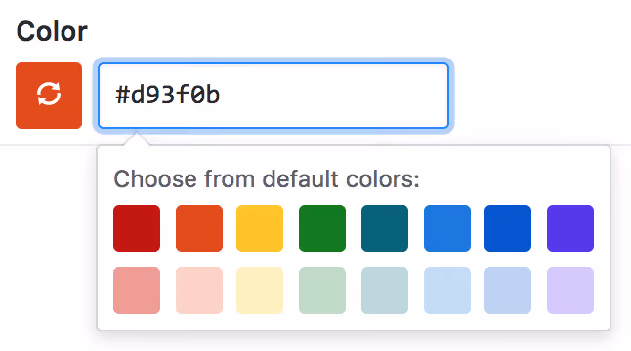Pick the pale peach color swatch
631x351 pixels.
point(199,291)
